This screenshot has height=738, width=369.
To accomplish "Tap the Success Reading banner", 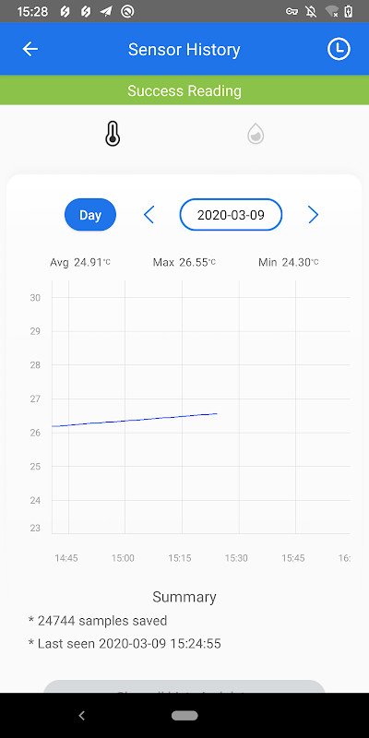I will [184, 90].
